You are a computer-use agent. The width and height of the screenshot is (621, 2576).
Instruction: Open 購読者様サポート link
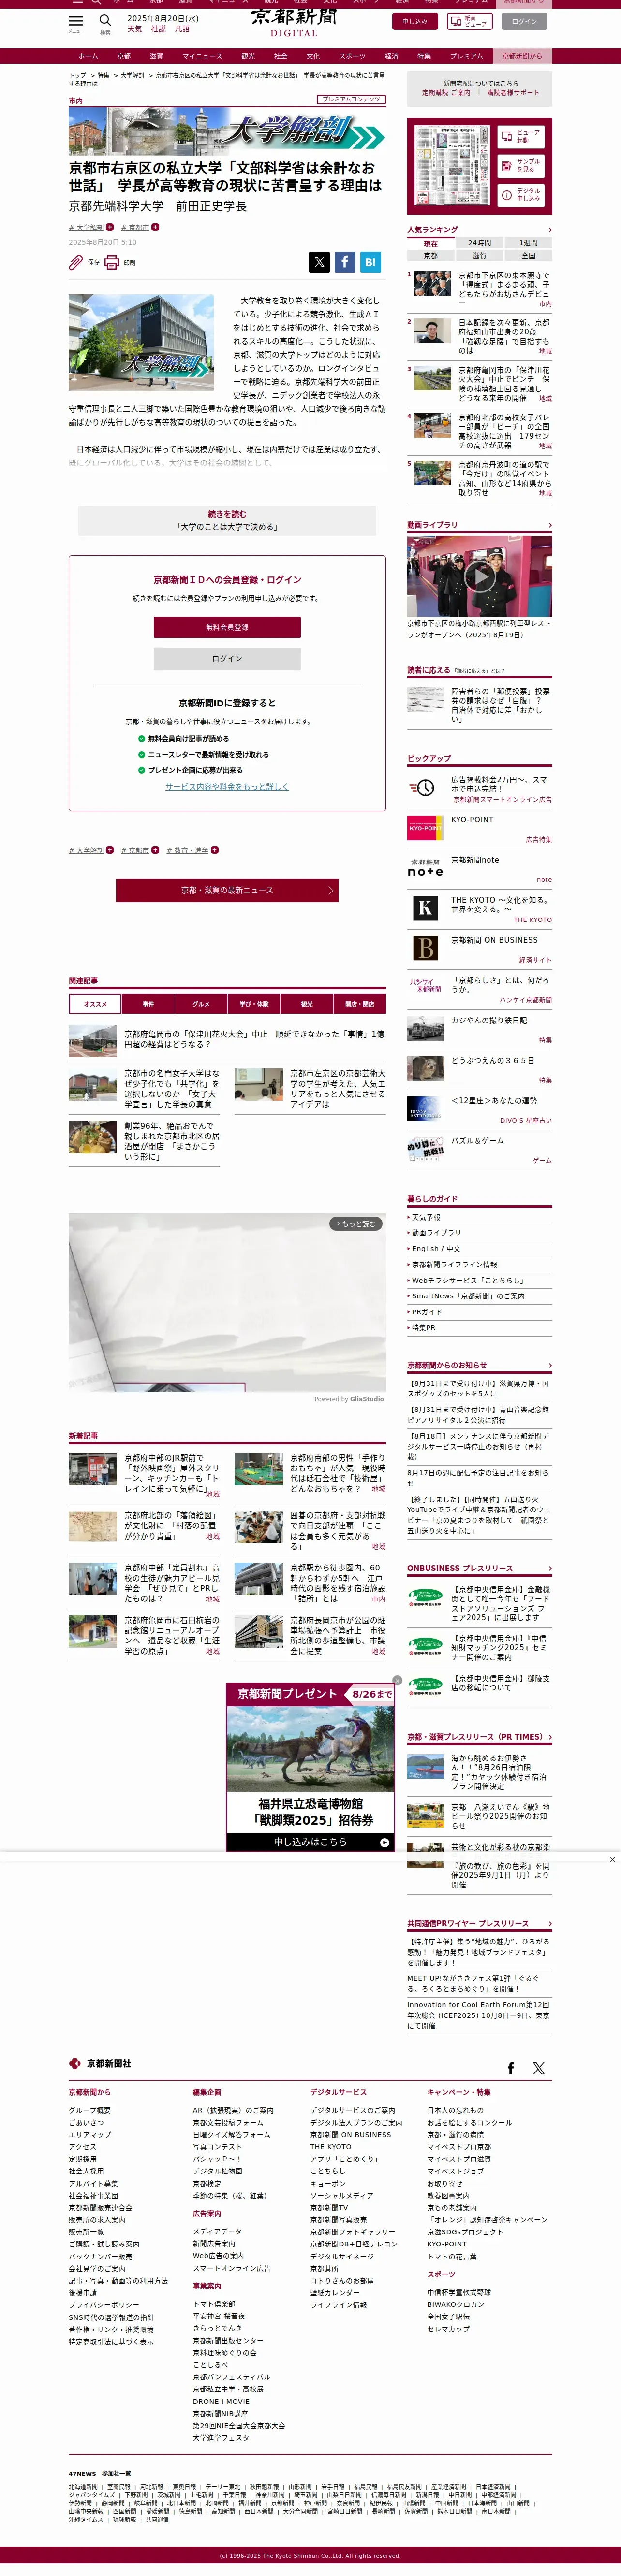(x=513, y=93)
